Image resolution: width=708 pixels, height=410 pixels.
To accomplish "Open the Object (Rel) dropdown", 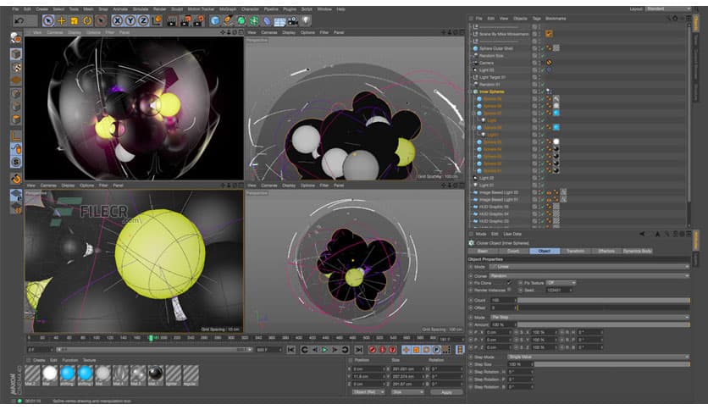I will pyautogui.click(x=368, y=392).
